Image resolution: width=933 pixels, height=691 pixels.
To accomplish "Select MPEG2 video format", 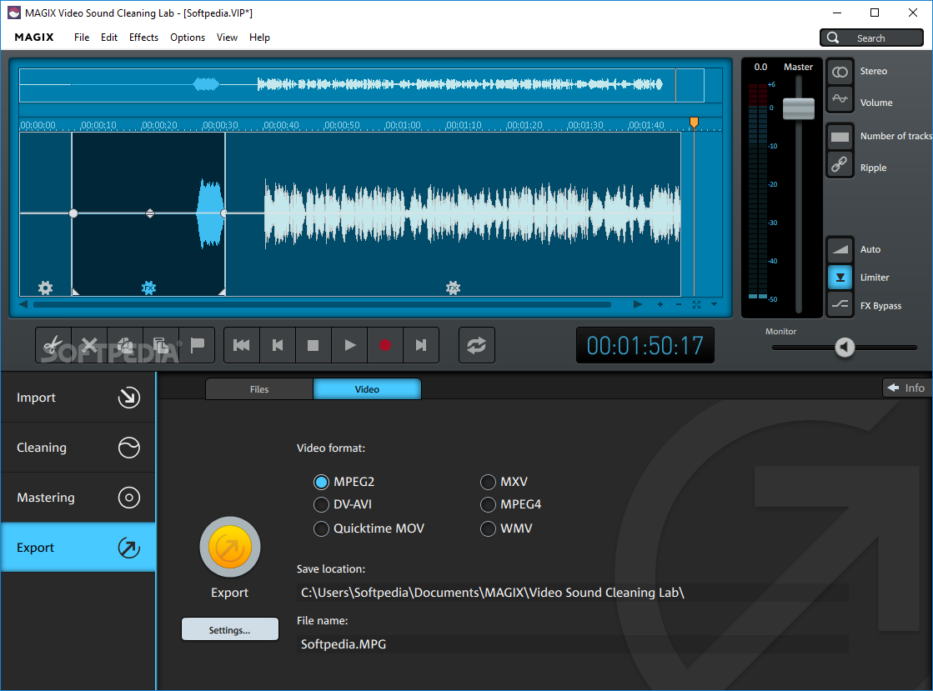I will [x=321, y=482].
